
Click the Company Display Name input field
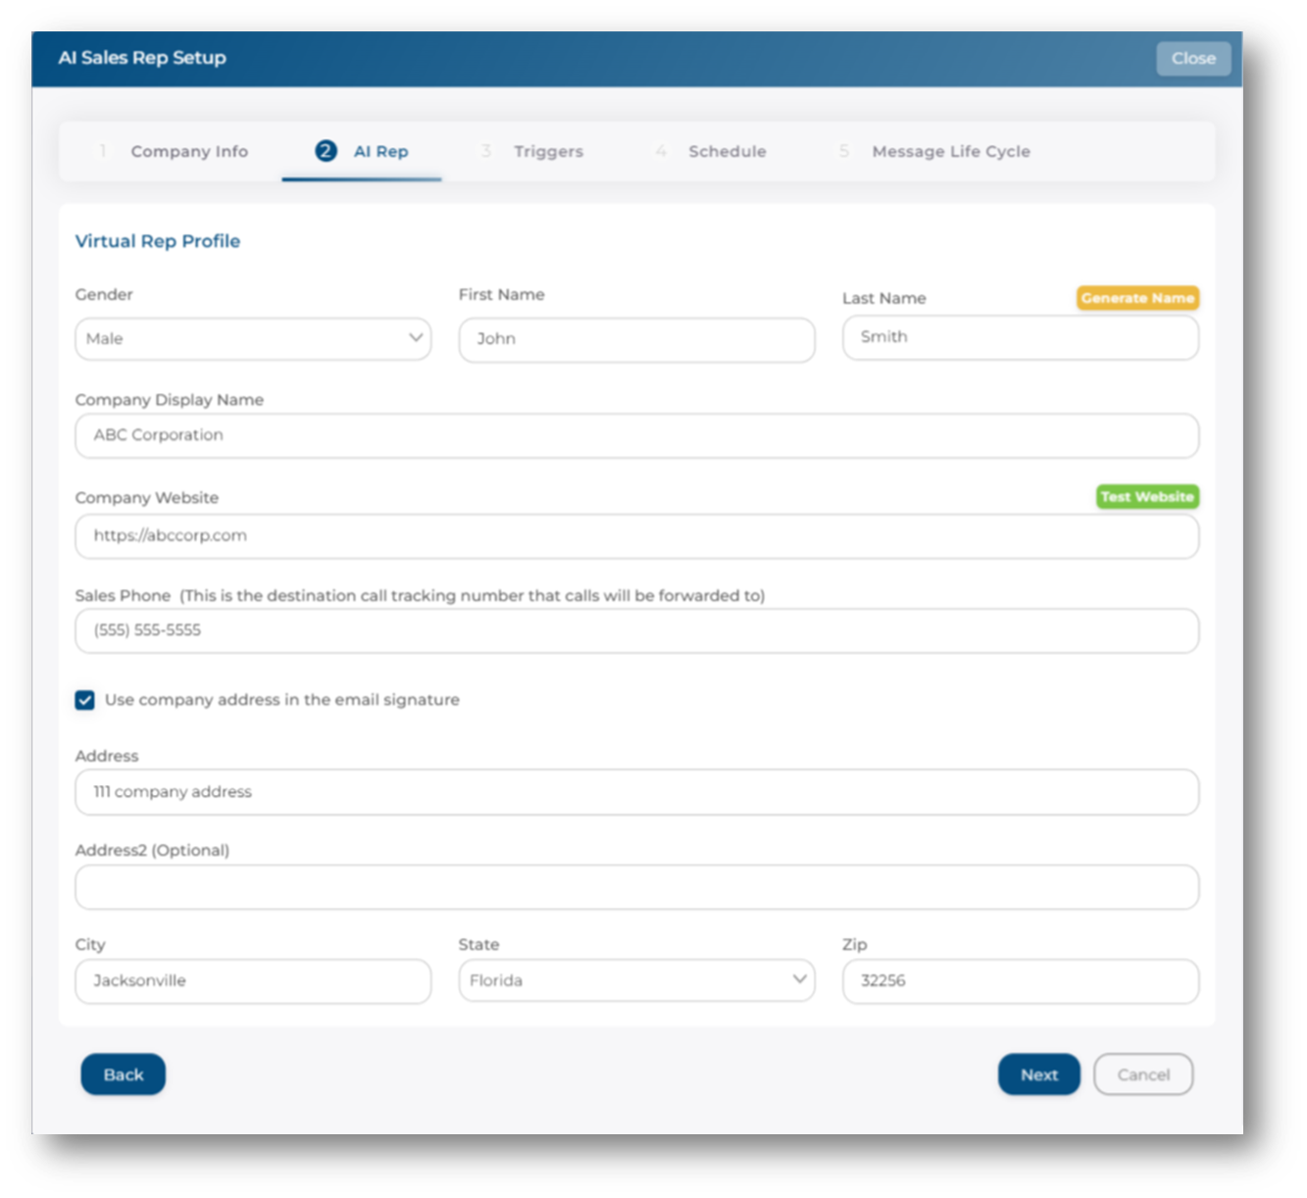click(636, 435)
